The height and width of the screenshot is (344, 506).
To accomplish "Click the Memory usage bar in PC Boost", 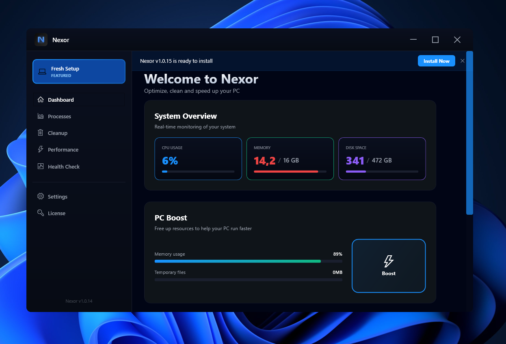I will pos(249,261).
